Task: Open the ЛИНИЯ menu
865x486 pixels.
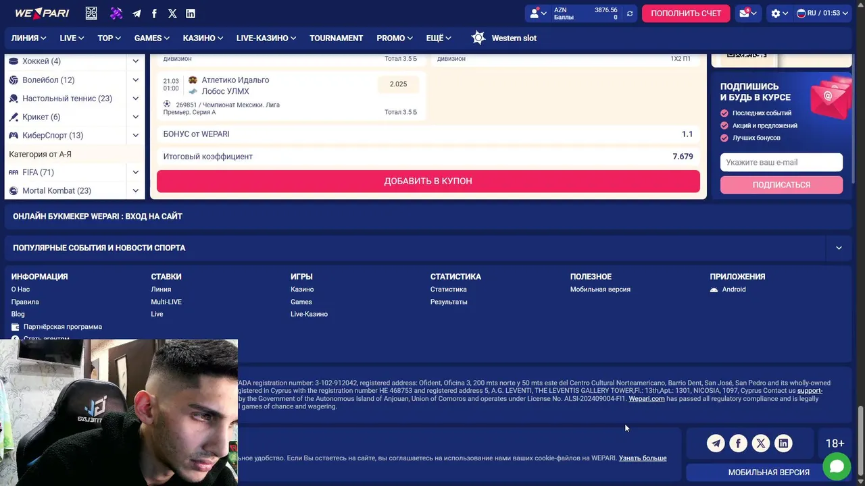Action: 28,38
